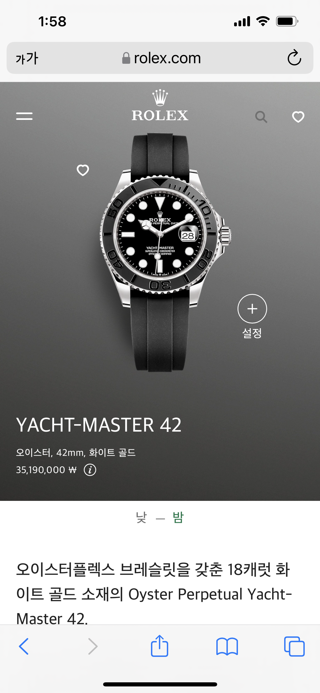The image size is (320, 693).
Task: Tap the 설정 label text
Action: 252,333
